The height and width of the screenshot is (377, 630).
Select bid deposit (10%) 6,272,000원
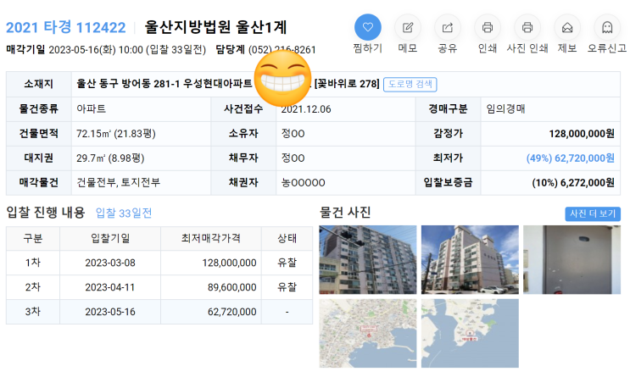(573, 183)
